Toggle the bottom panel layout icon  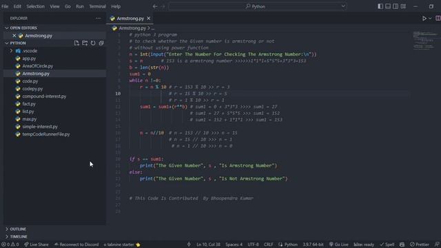tap(388, 6)
